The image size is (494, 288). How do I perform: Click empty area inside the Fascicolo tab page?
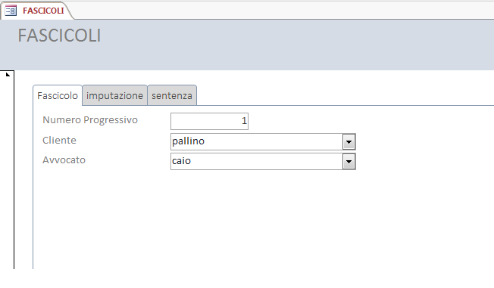coord(252,220)
